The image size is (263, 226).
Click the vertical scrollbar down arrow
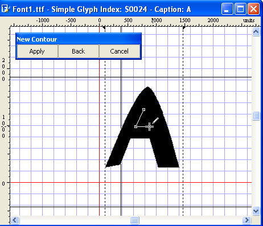coord(256,211)
